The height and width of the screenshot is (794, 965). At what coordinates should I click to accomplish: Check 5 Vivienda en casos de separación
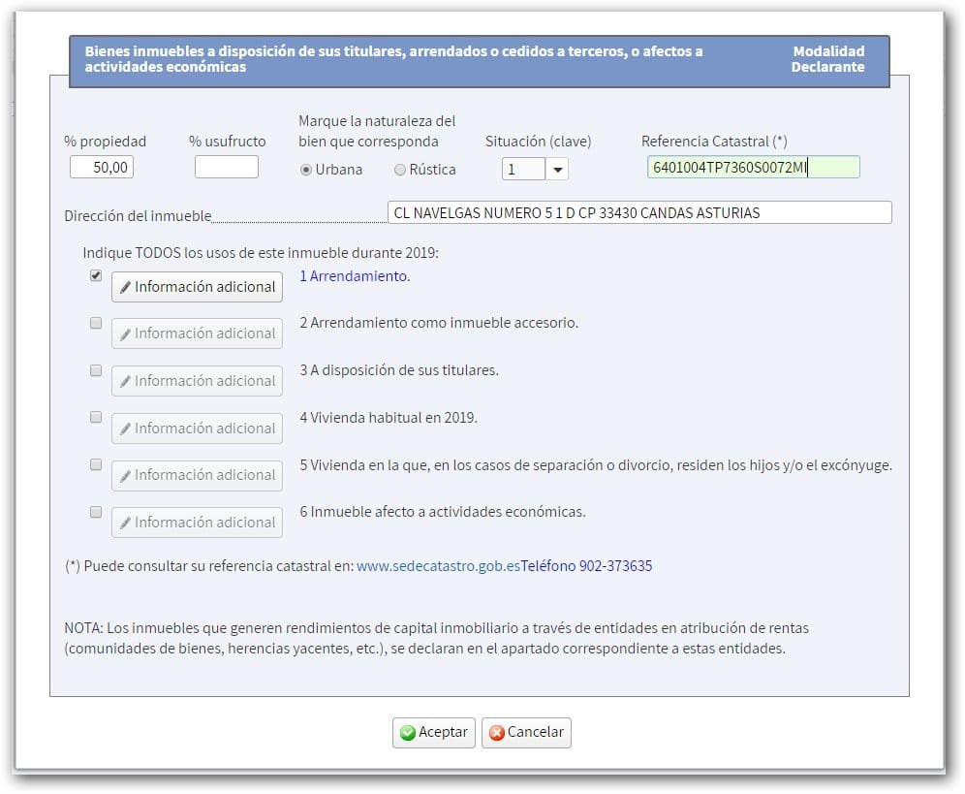point(96,464)
